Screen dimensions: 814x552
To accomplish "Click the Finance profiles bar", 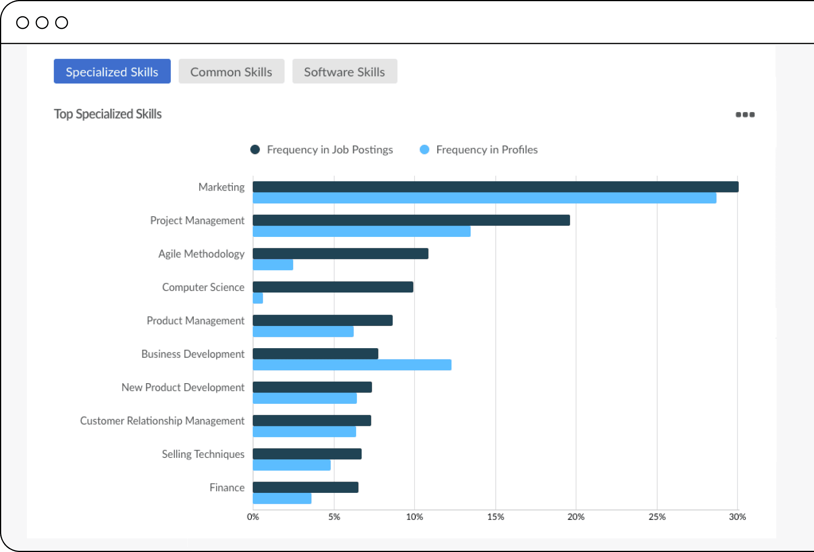I will [x=282, y=499].
